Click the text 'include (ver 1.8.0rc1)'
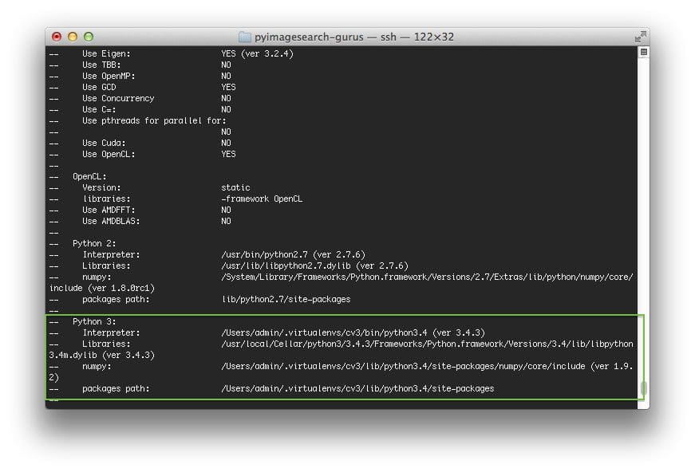The height and width of the screenshot is (472, 695). pos(102,289)
